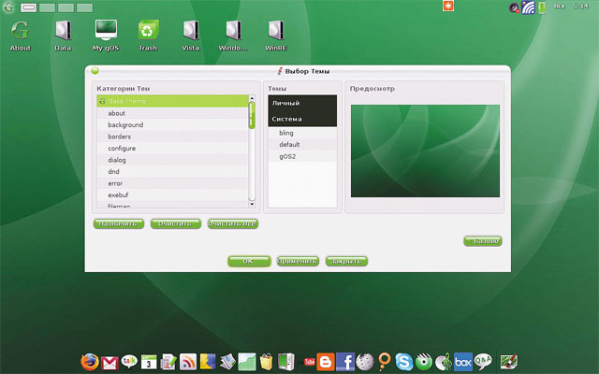The image size is (599, 374).
Task: Open the G main menu in top panel
Action: (8, 7)
